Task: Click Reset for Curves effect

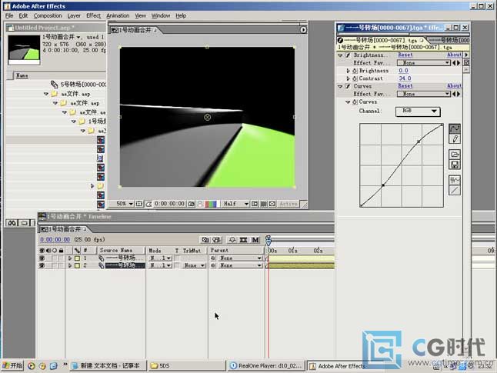Action: click(405, 86)
